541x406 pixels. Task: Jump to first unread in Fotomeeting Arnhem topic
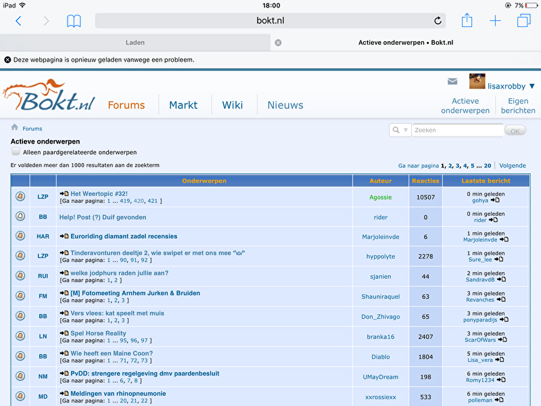64,293
